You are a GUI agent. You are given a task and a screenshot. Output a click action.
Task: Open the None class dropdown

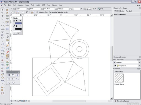[82, 9]
